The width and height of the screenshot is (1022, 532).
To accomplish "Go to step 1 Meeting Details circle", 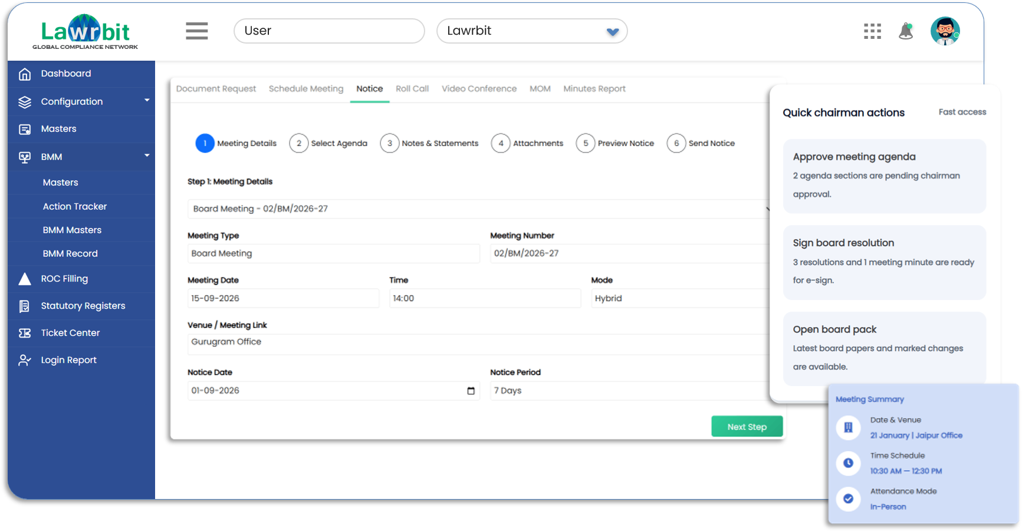I will pos(205,143).
